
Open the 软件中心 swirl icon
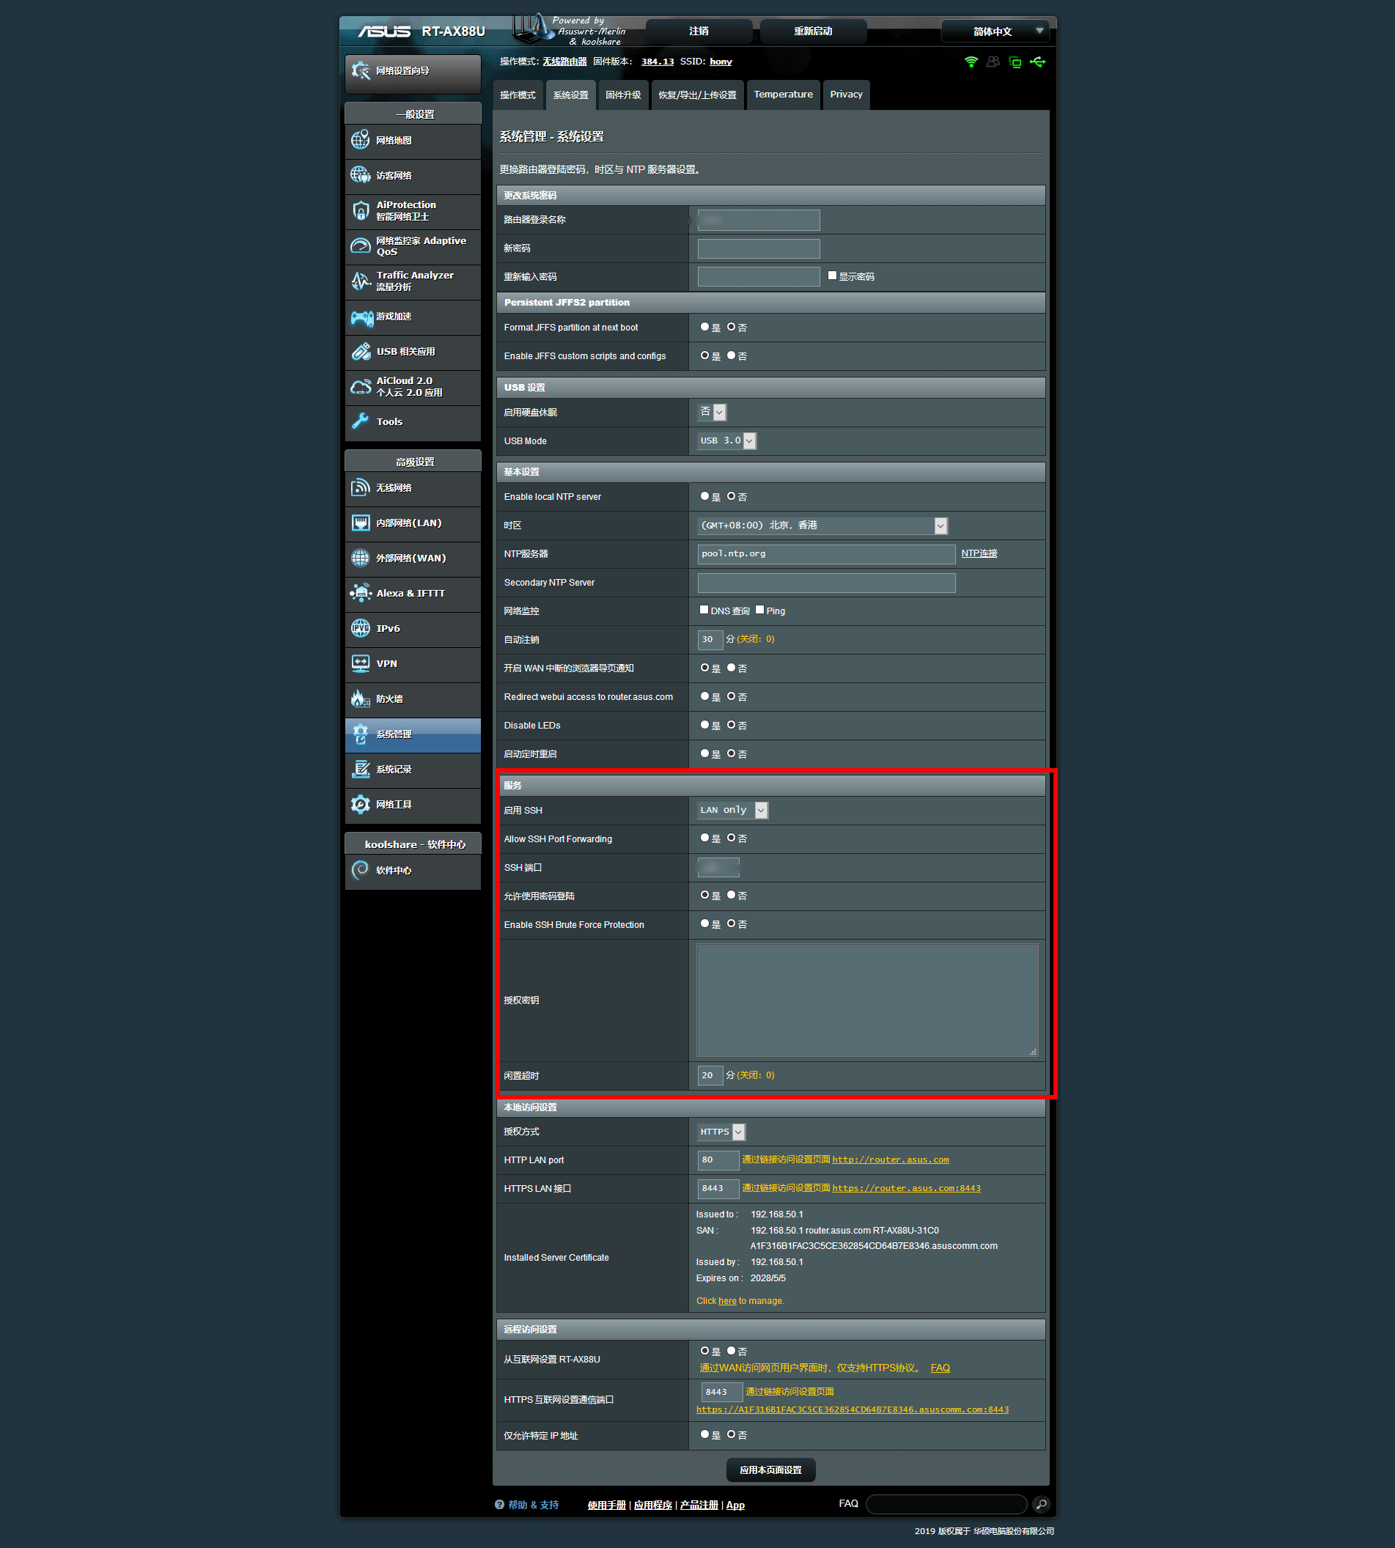pos(360,870)
